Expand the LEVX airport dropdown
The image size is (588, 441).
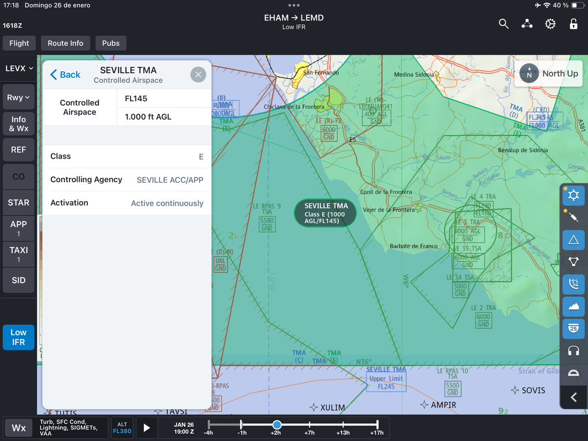(x=19, y=68)
